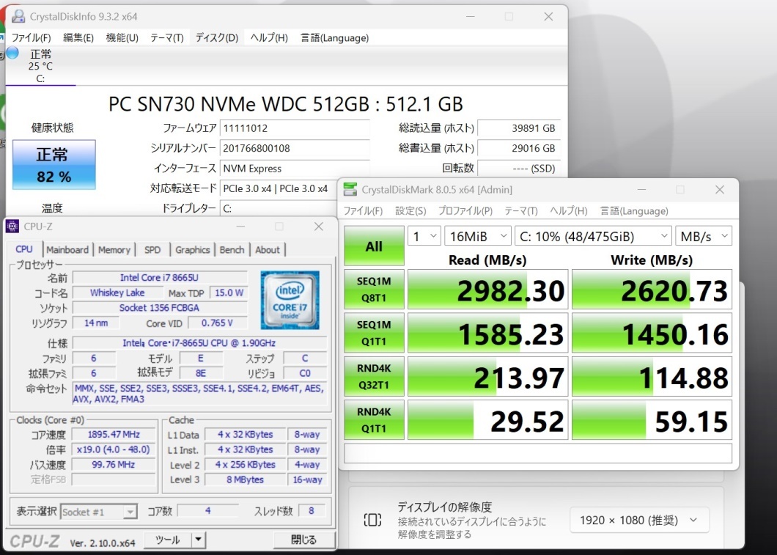Viewport: 777px width, 555px height.
Task: Open the 1920 × 1080 resolution dropdown
Action: 639,521
